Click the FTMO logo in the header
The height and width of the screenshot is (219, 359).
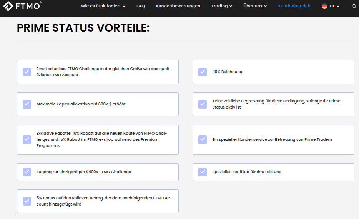point(22,6)
